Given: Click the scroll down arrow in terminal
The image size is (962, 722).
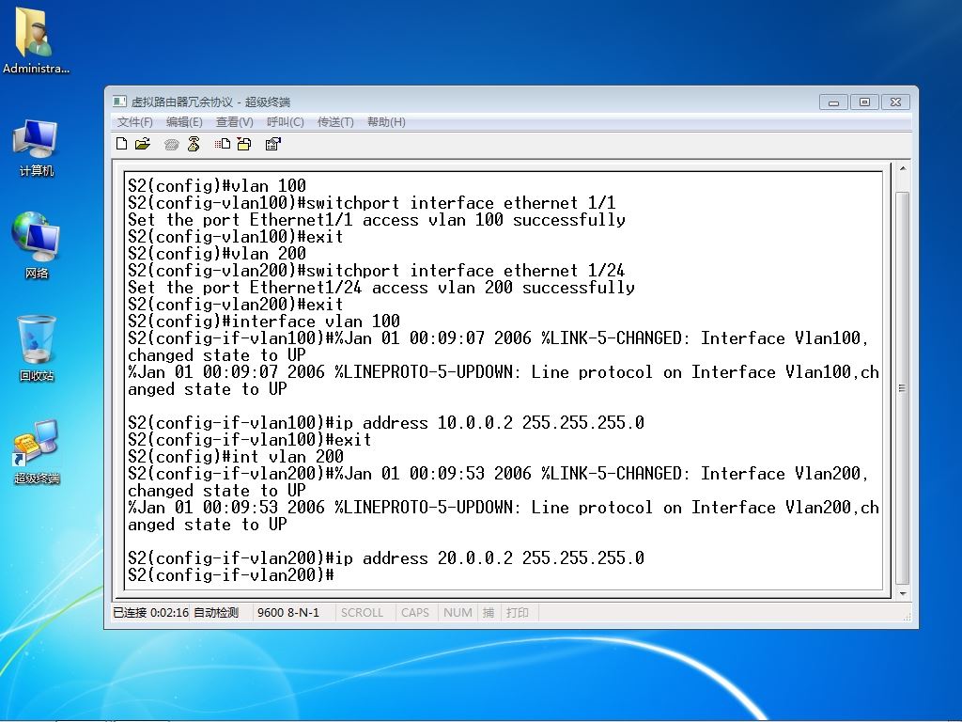Looking at the screenshot, I should tap(903, 594).
